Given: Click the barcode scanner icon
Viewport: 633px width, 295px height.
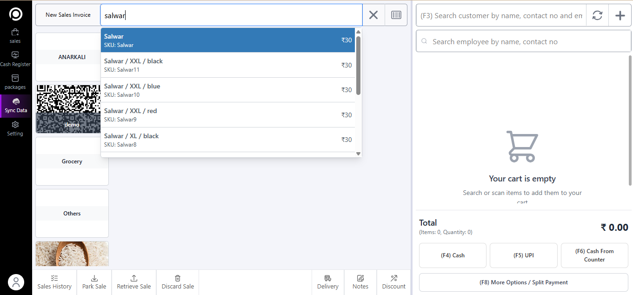Looking at the screenshot, I should tap(396, 15).
